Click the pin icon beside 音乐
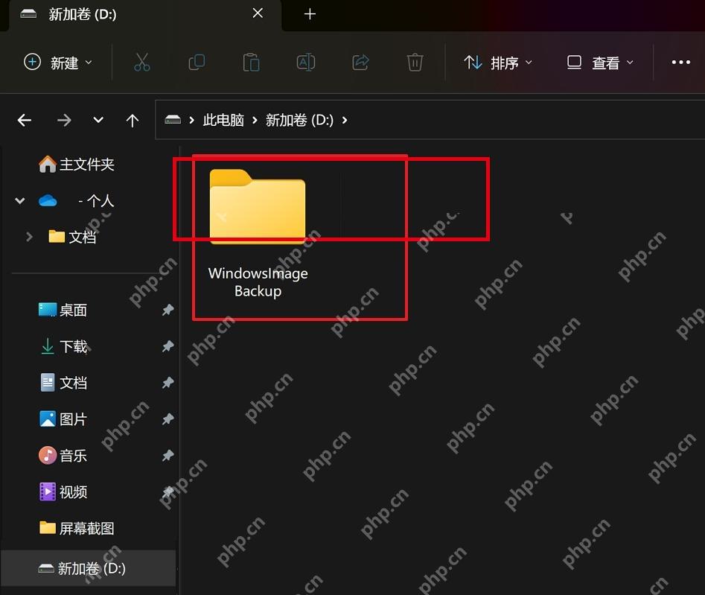Image resolution: width=705 pixels, height=595 pixels. tap(168, 456)
